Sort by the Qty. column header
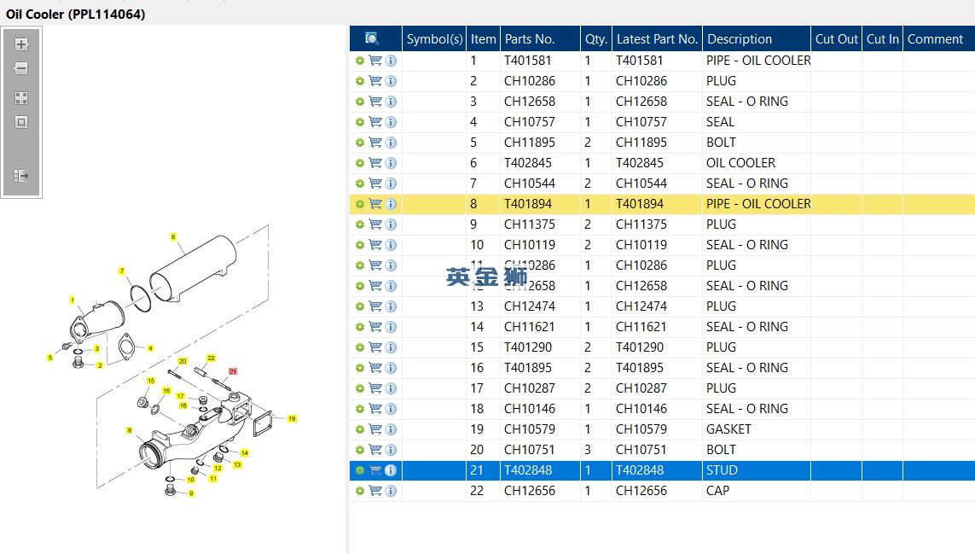The height and width of the screenshot is (554, 975). coord(595,38)
